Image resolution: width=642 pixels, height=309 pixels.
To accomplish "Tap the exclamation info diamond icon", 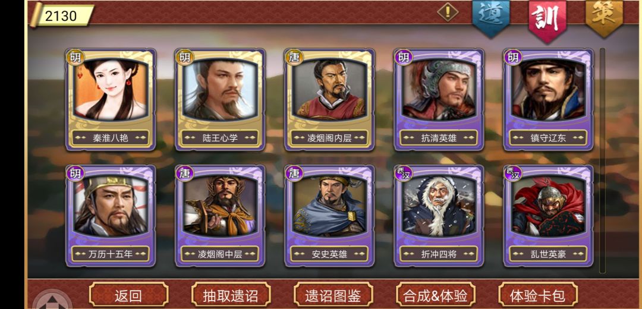I will coord(448,12).
